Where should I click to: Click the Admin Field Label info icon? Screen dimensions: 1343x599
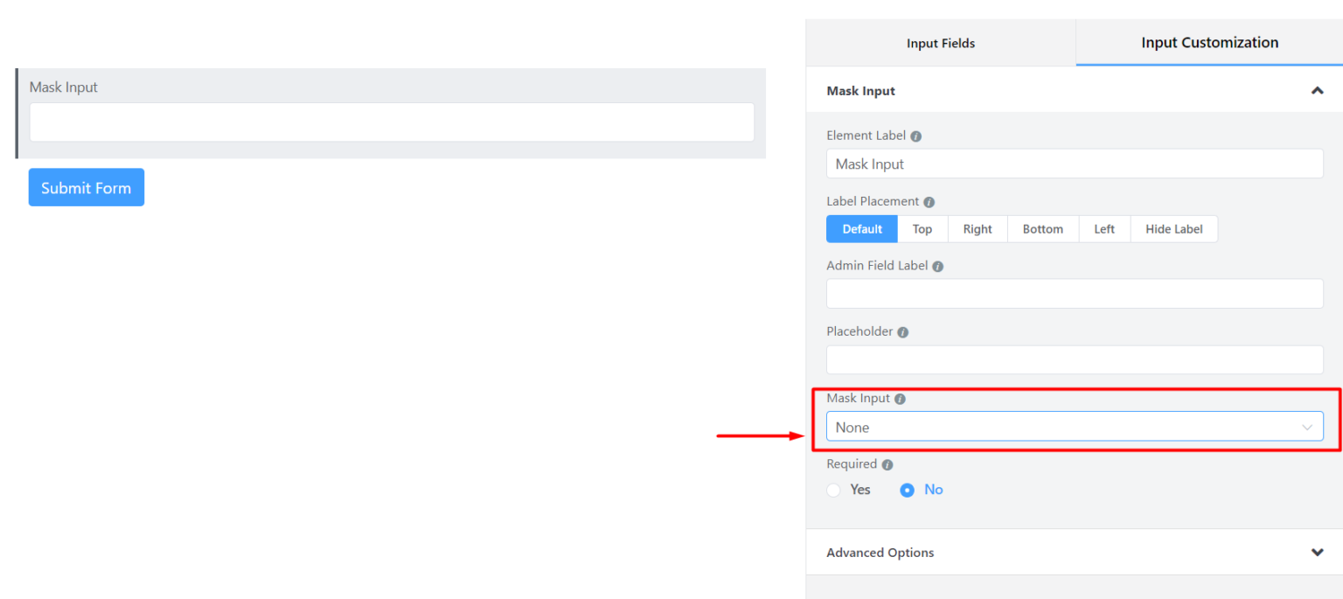click(937, 266)
